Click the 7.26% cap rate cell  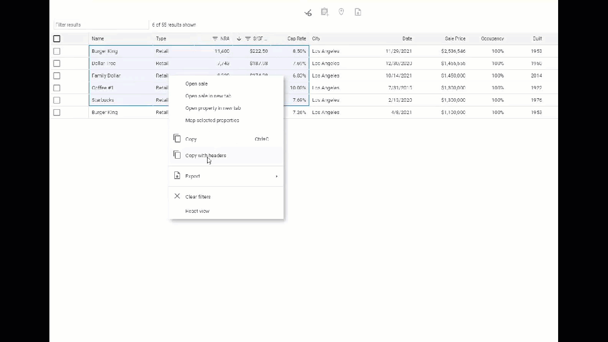[x=299, y=113]
